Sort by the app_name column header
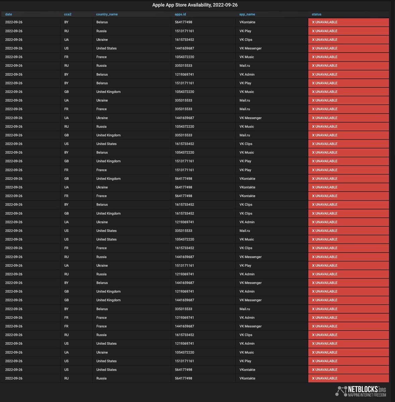Viewport: 395px width, 402px height. coord(247,14)
